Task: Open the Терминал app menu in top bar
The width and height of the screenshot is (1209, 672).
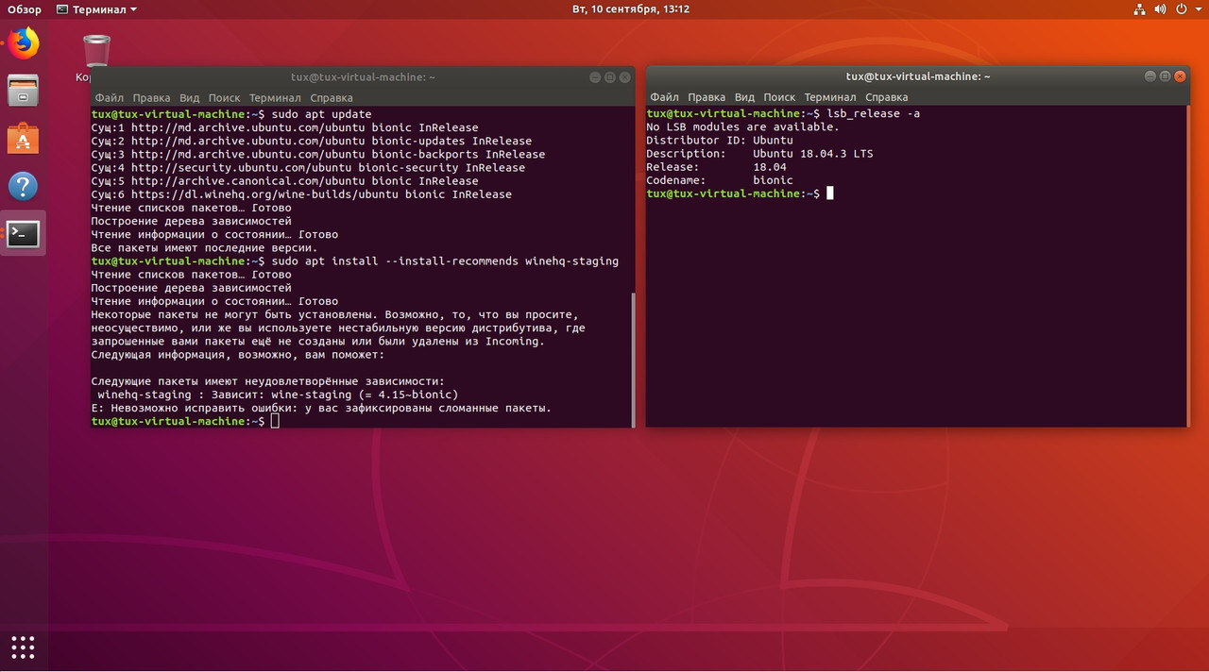Action: point(97,9)
